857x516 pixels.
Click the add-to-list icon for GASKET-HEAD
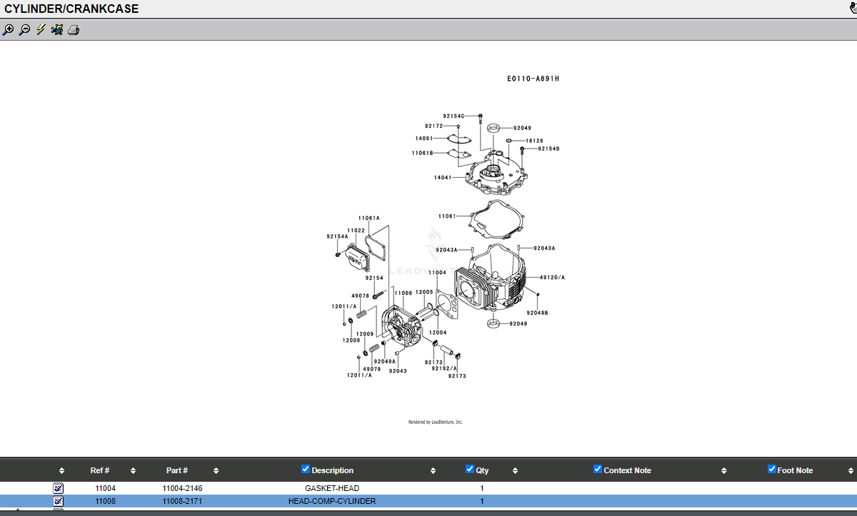[59, 488]
